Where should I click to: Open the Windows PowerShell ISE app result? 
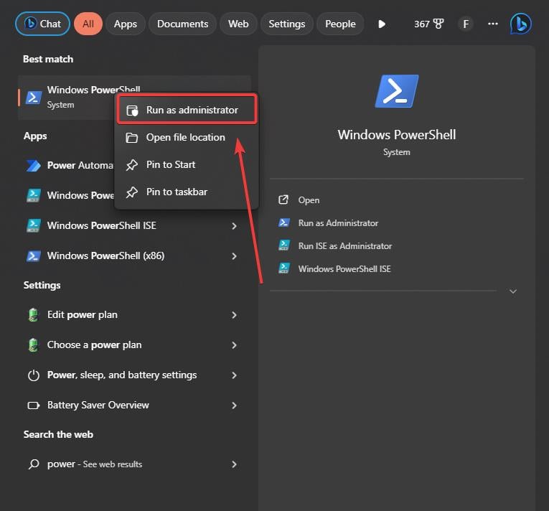point(135,225)
